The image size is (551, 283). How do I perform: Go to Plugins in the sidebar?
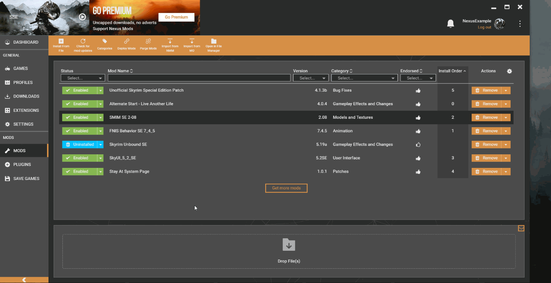(22, 165)
